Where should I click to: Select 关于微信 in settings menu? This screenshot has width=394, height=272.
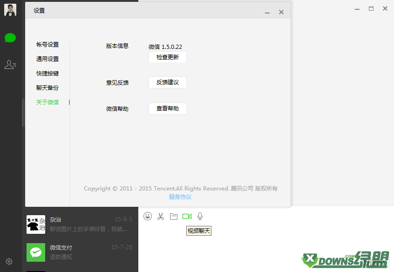48,102
